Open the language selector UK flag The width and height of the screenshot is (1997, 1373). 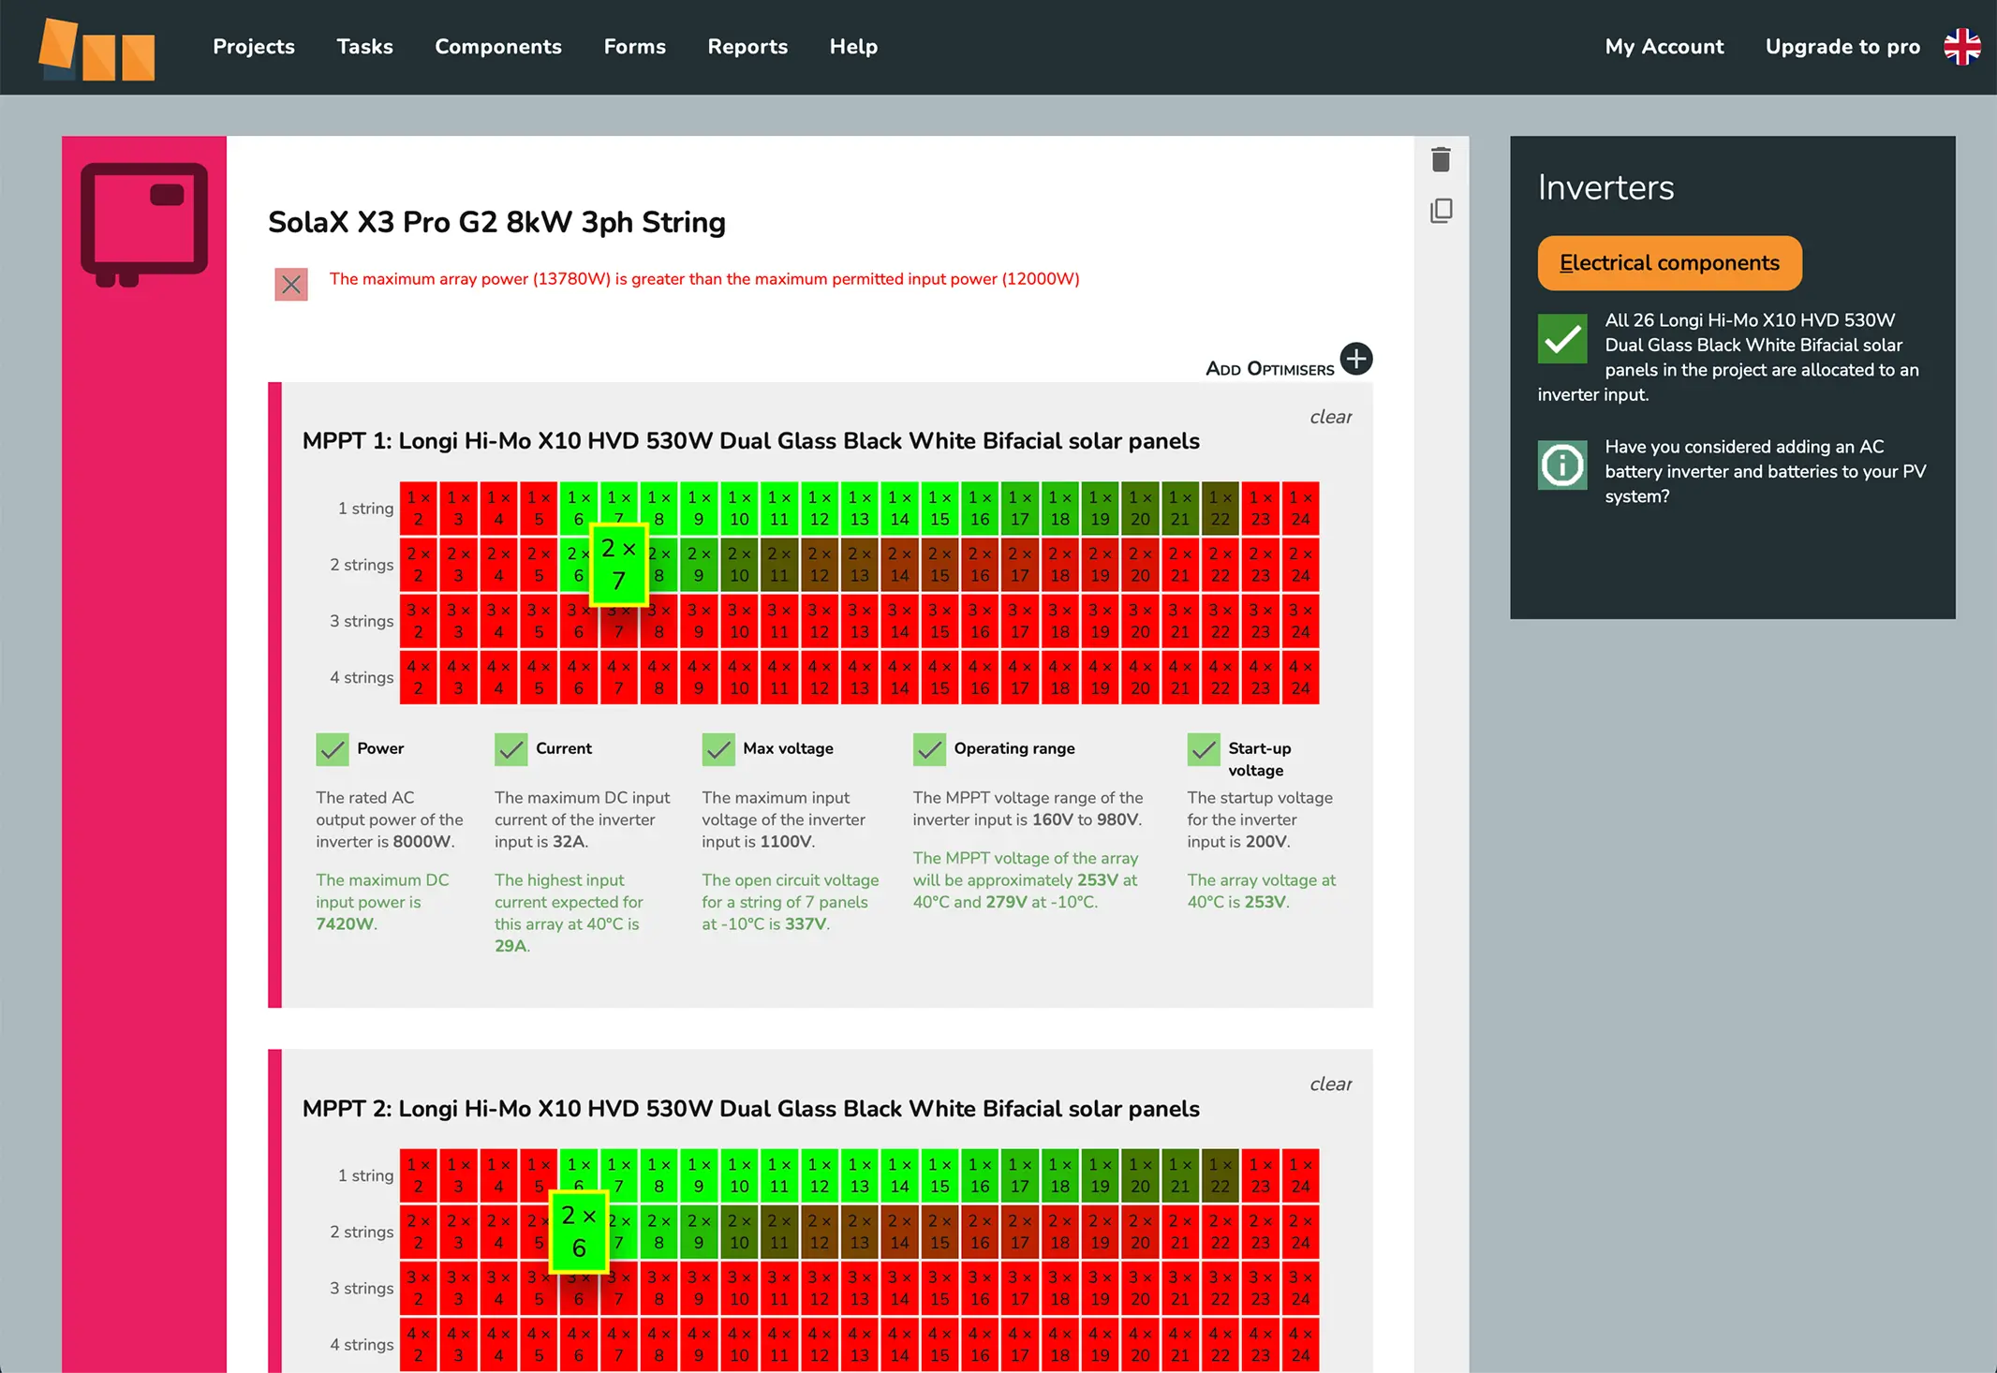pyautogui.click(x=1961, y=47)
